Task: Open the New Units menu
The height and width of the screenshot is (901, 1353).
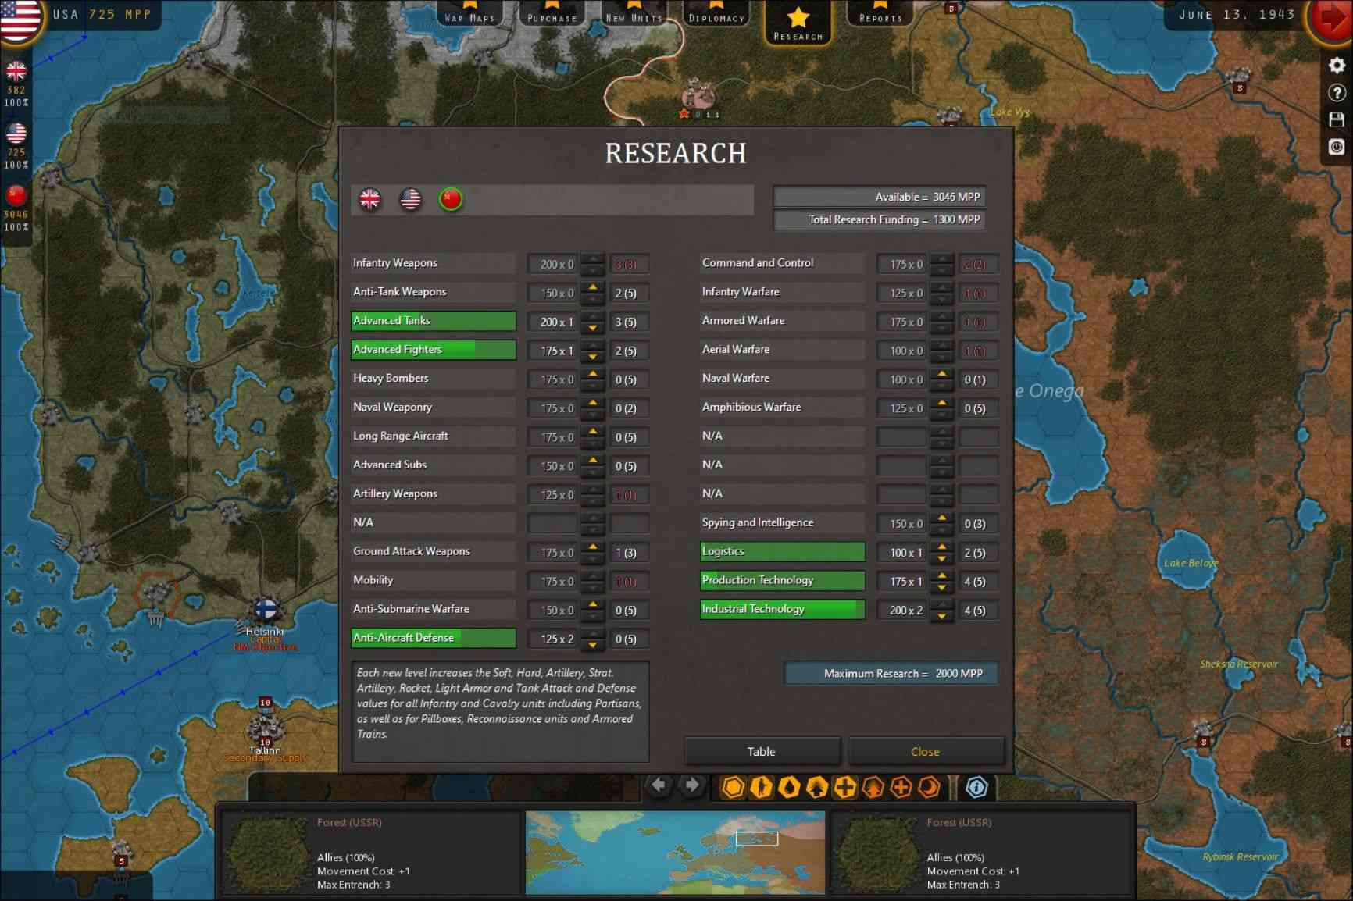Action: (x=634, y=13)
